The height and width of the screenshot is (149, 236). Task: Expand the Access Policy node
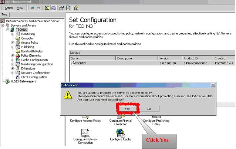pyautogui.click(x=13, y=43)
